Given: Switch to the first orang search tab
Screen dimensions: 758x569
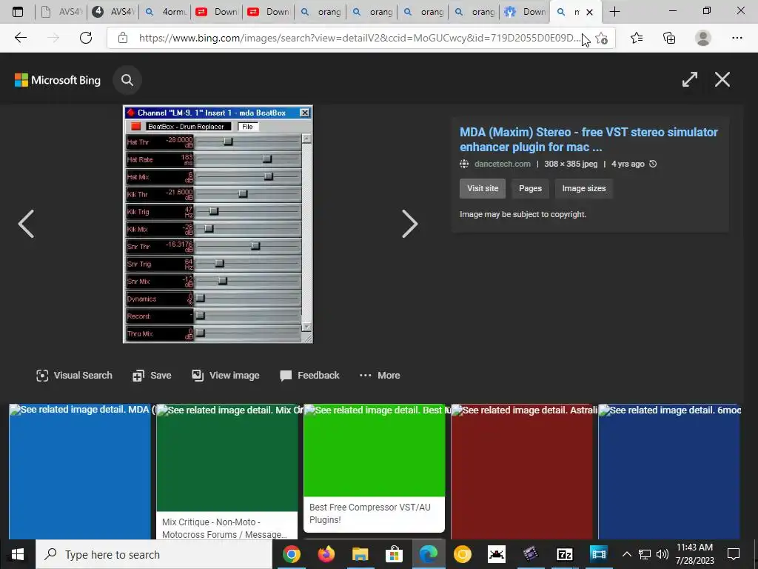Looking at the screenshot, I should click(x=320, y=12).
